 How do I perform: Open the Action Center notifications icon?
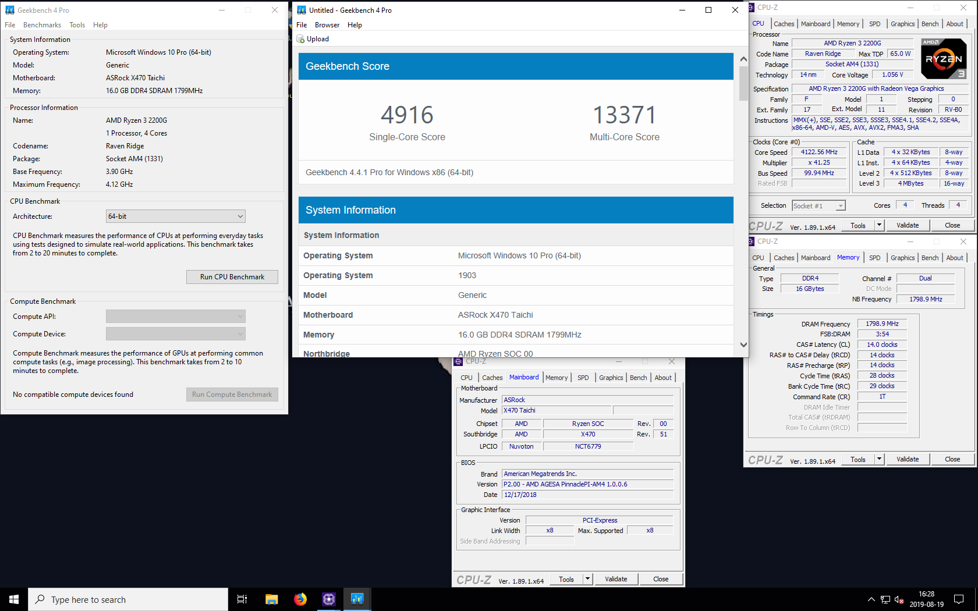click(958, 599)
